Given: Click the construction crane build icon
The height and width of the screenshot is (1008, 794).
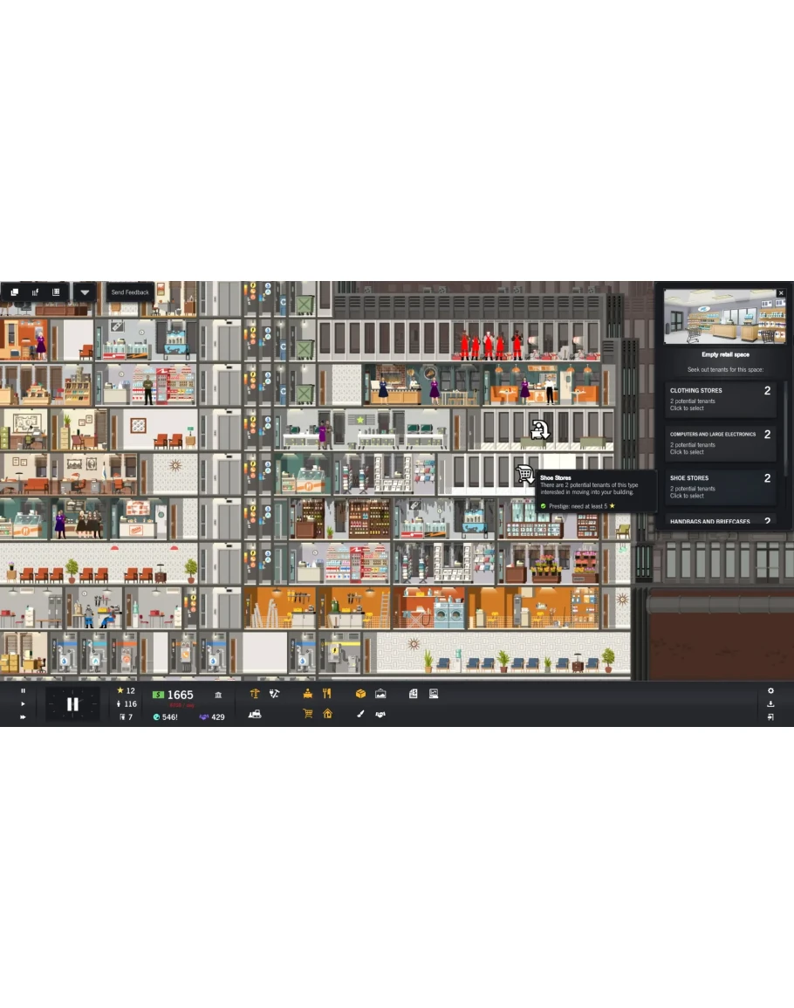Looking at the screenshot, I should (x=255, y=694).
